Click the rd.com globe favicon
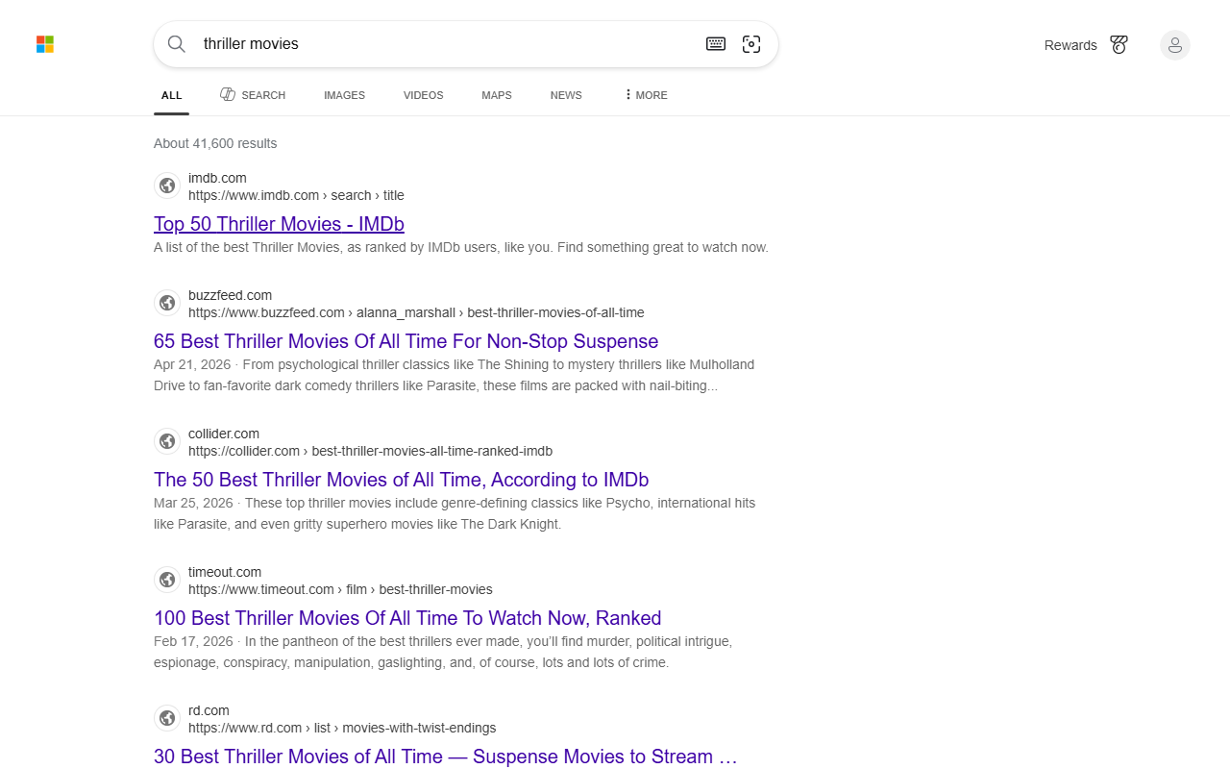 (167, 718)
